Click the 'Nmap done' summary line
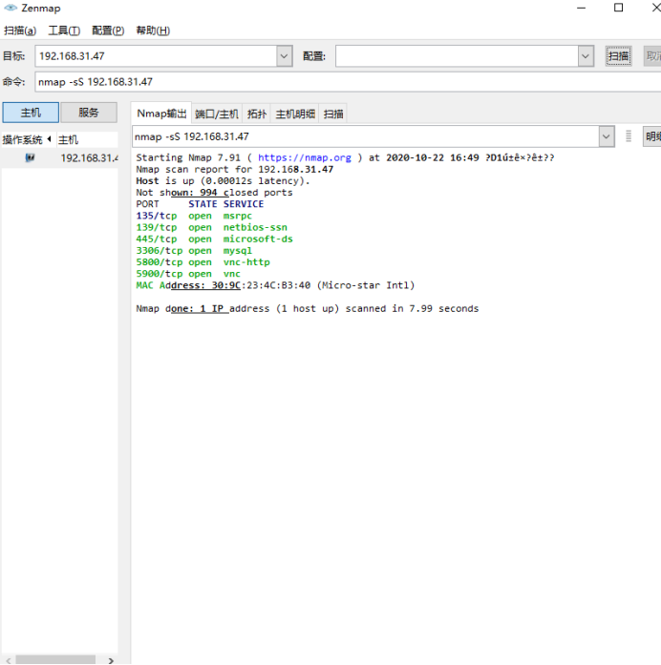This screenshot has width=661, height=665. tap(308, 308)
